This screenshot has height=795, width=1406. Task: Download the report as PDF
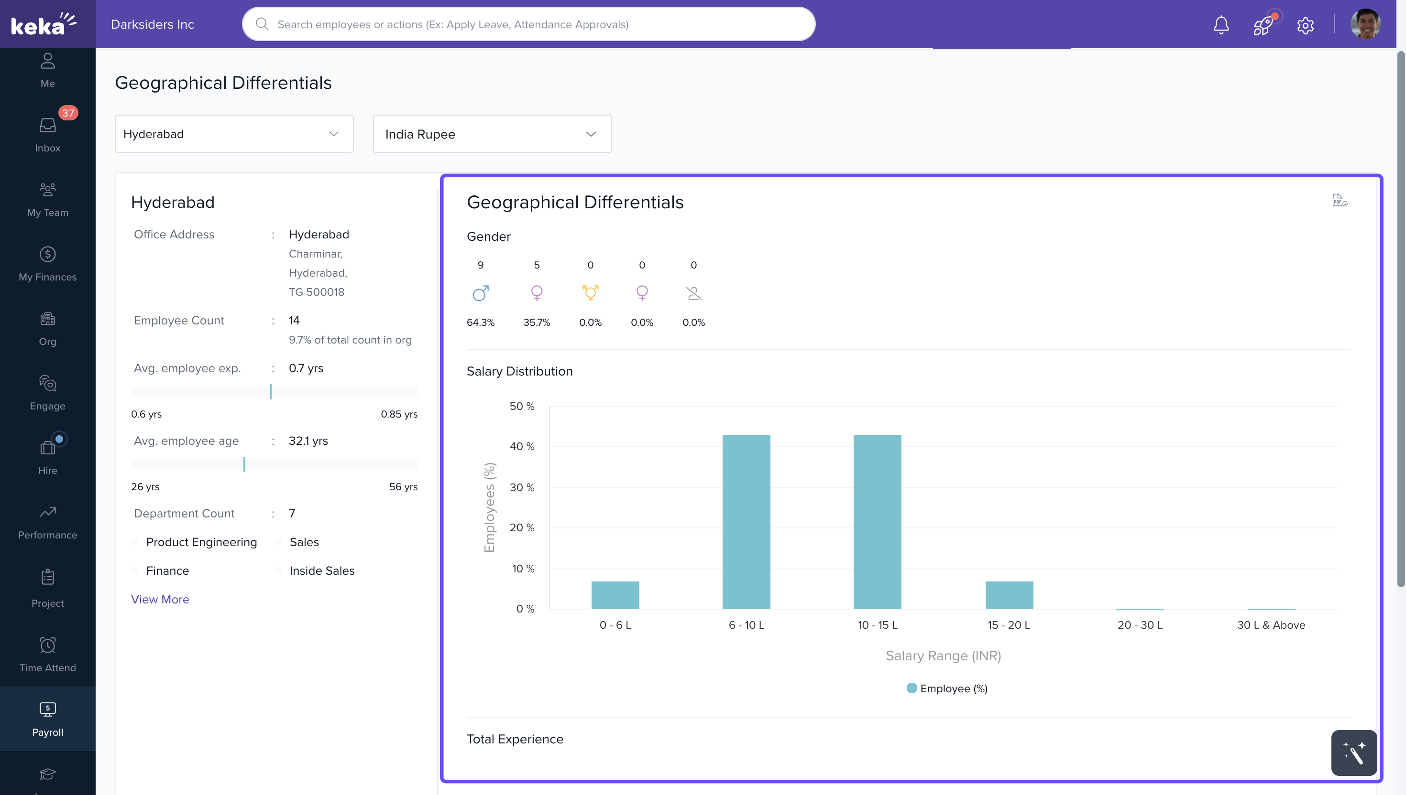[1339, 200]
